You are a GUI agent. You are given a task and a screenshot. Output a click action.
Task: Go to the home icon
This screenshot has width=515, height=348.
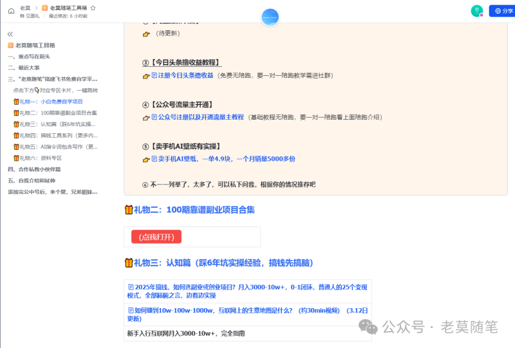11,11
